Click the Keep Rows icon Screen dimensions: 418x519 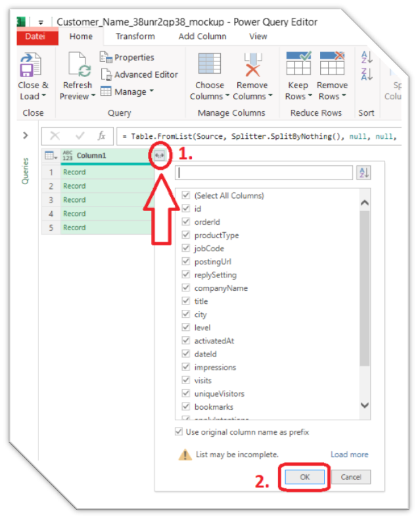coord(298,66)
